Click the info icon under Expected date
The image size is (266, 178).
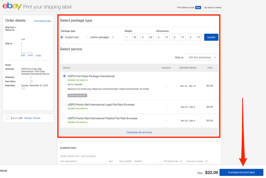pos(24,88)
